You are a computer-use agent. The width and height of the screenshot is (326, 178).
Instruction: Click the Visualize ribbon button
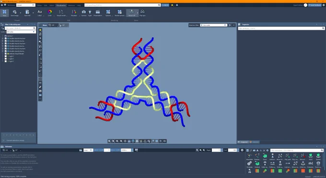pyautogui.click(x=74, y=13)
